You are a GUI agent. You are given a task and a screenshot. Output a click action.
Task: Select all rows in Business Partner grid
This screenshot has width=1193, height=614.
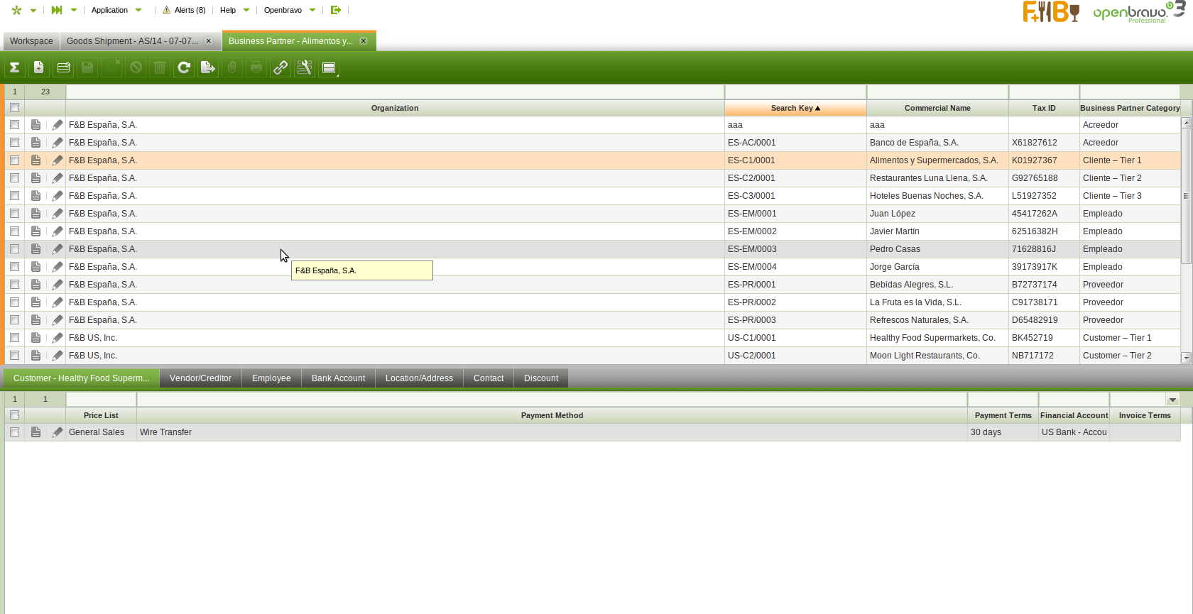(x=14, y=108)
